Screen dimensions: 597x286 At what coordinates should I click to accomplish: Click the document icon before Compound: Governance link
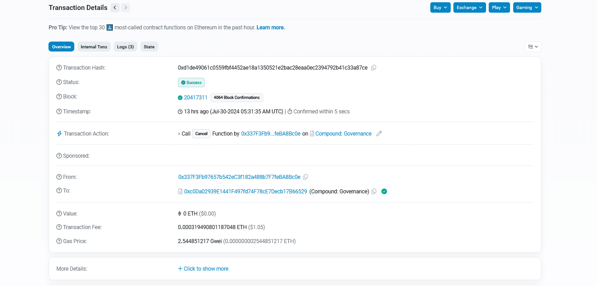click(312, 134)
